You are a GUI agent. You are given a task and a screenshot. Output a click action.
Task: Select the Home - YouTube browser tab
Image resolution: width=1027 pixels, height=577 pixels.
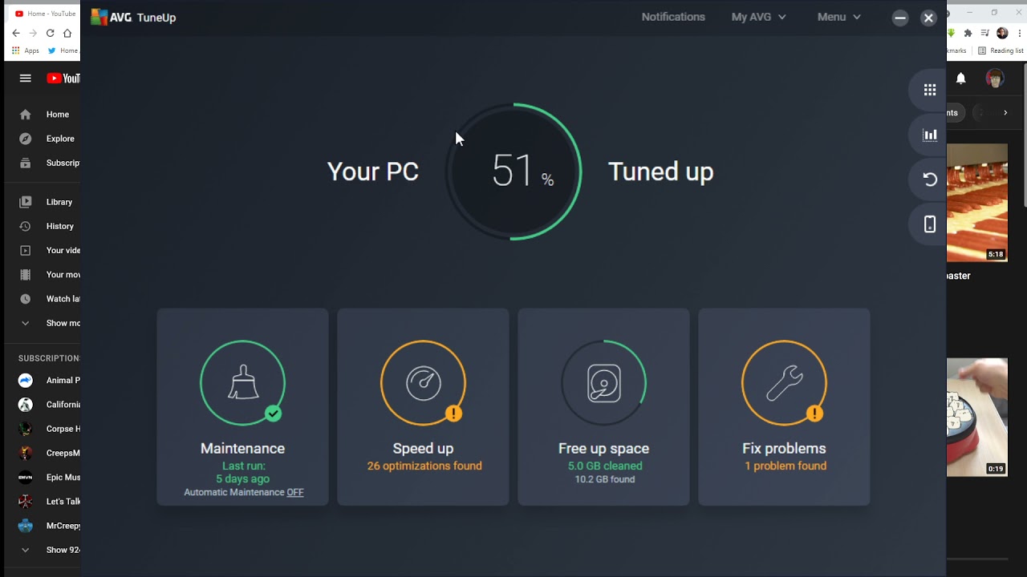pos(45,13)
